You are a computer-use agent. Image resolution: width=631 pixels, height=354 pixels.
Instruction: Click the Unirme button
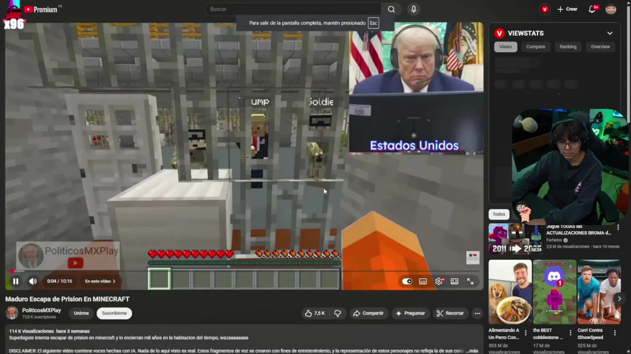81,313
